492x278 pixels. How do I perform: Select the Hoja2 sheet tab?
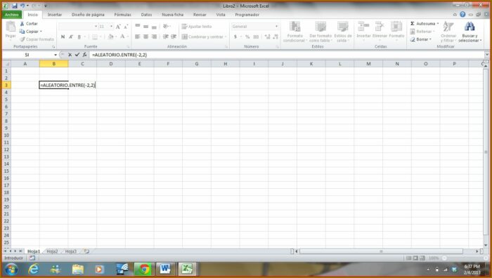click(52, 251)
